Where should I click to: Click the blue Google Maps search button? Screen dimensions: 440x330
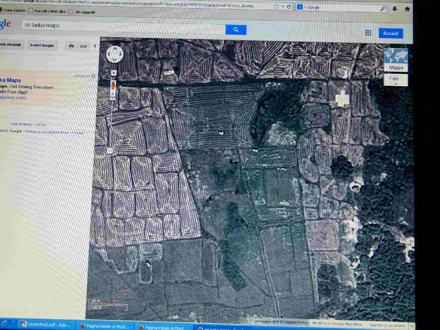coord(236,30)
